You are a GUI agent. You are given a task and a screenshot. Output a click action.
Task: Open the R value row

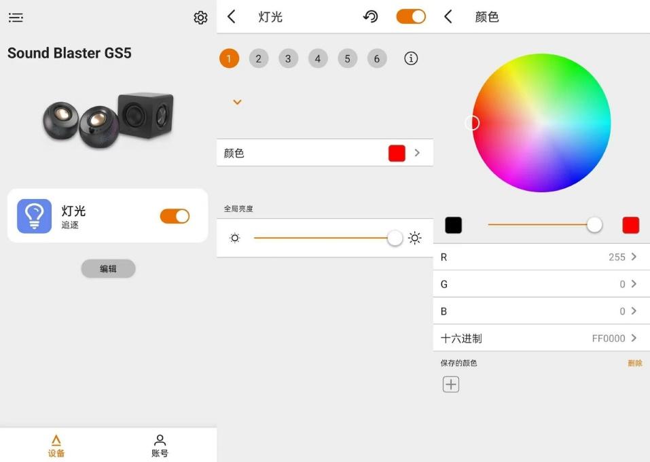[541, 257]
